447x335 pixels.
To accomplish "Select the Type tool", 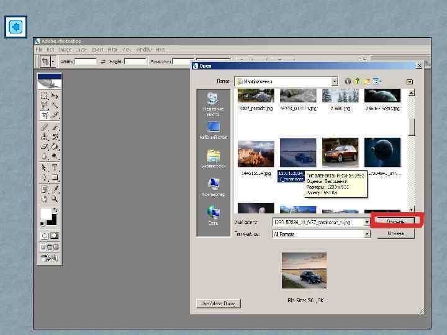I will click(x=55, y=167).
